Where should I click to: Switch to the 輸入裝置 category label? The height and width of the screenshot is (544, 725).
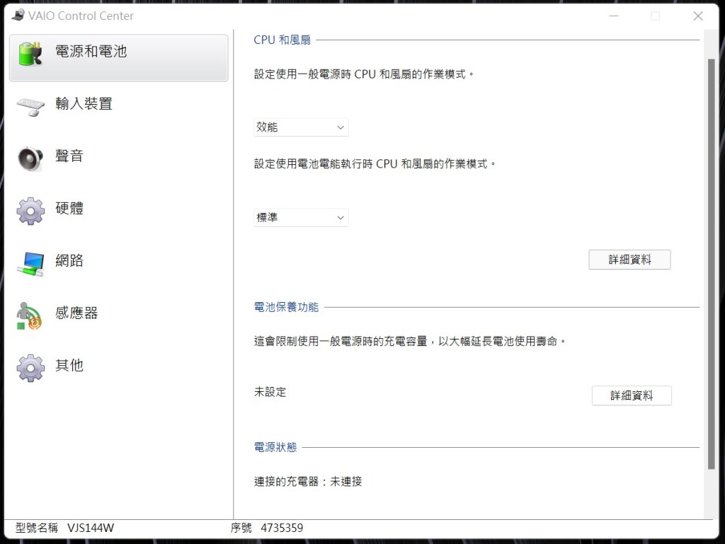pyautogui.click(x=84, y=104)
